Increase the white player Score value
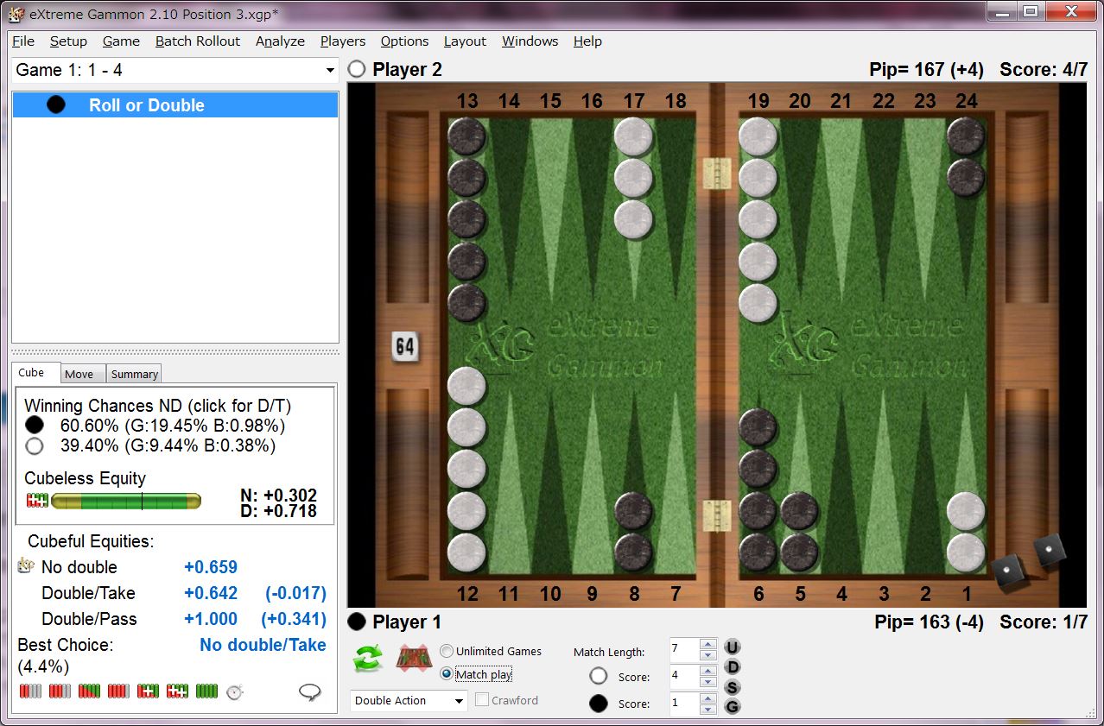The image size is (1104, 726). [x=708, y=671]
